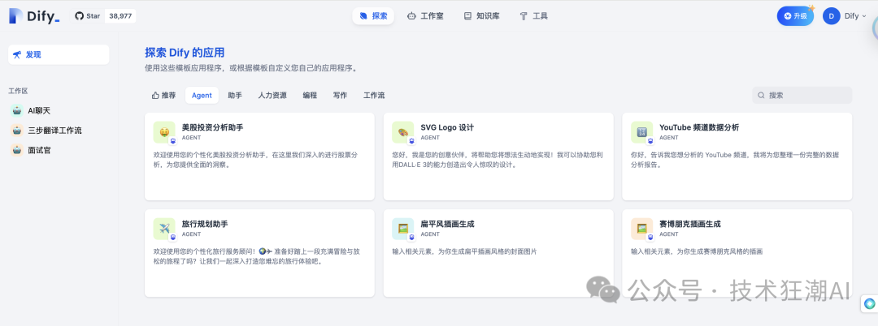The image size is (878, 326).
Task: Open the GitHub Star button
Action: tap(87, 16)
